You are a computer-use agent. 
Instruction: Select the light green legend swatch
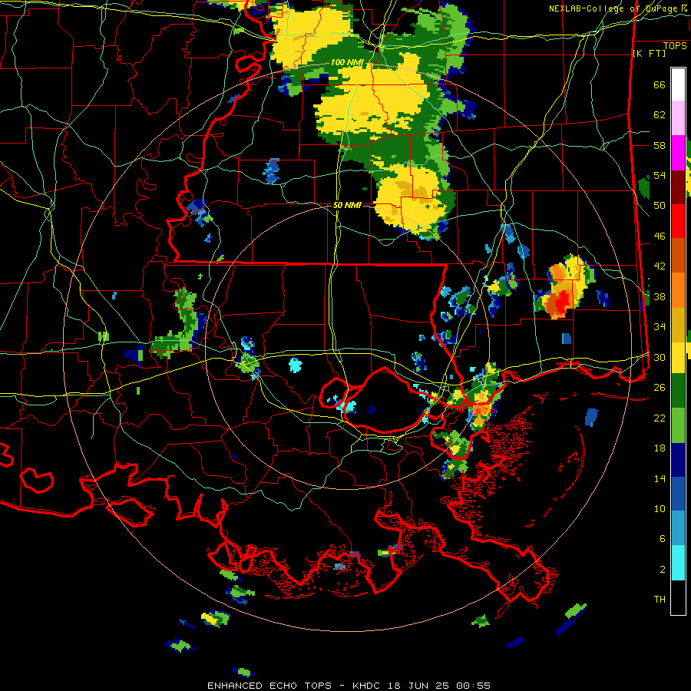678,425
